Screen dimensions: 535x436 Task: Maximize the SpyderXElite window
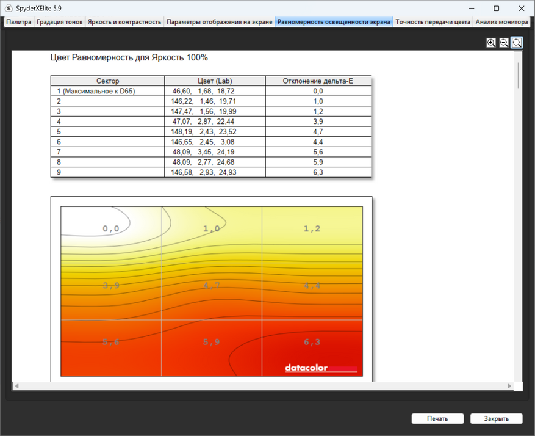497,8
